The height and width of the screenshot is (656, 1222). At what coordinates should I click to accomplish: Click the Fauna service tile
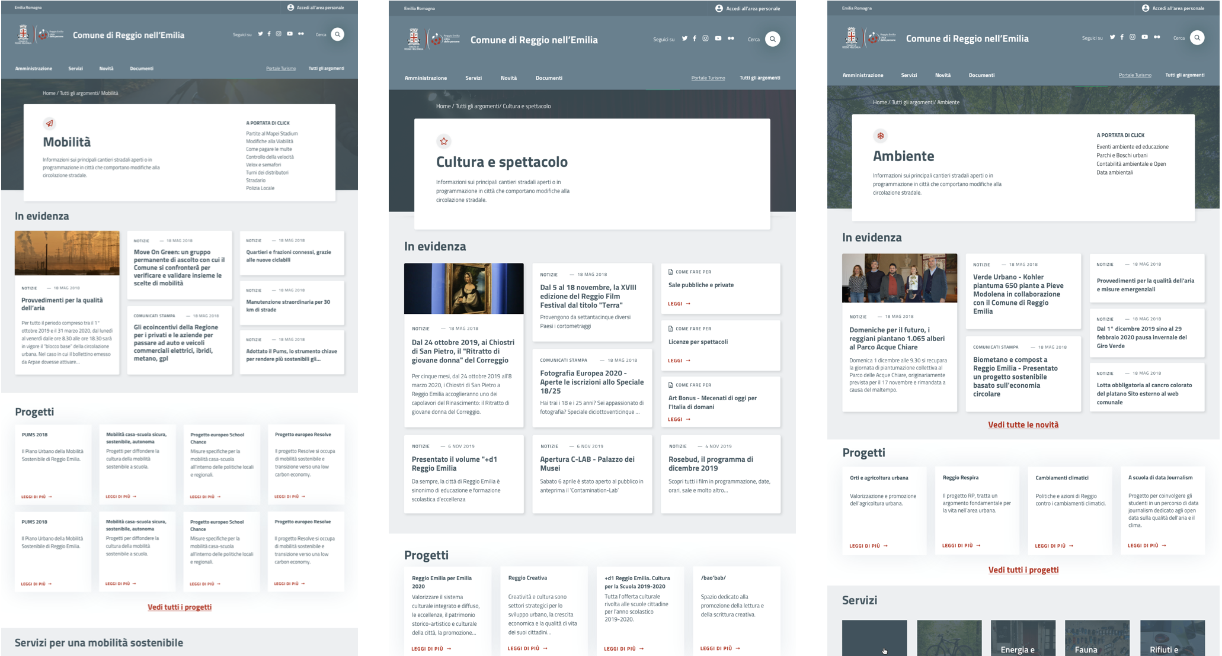click(1096, 638)
